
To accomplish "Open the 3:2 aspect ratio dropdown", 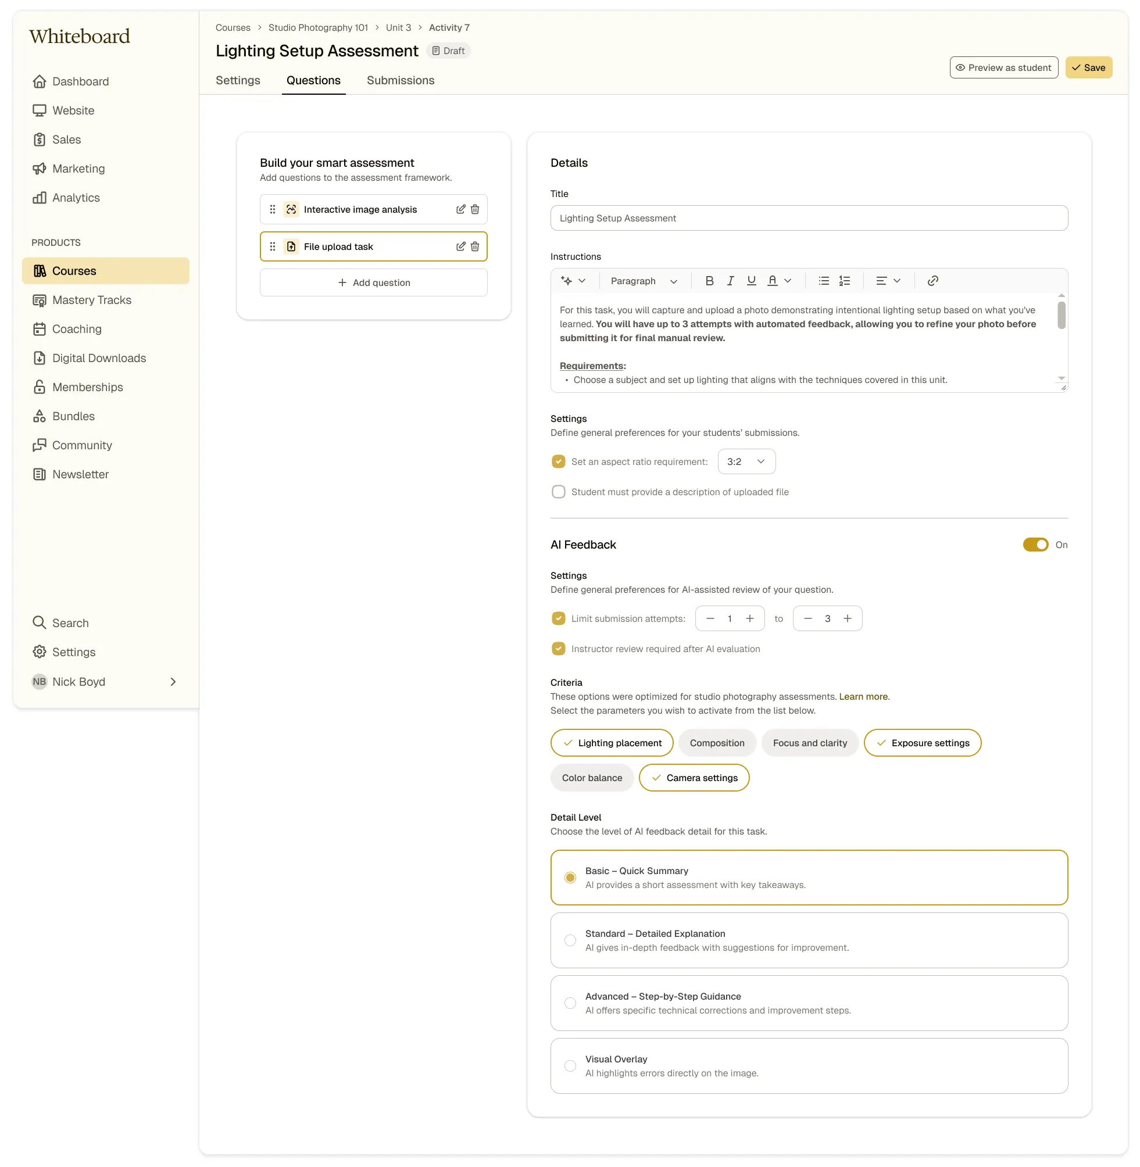I will click(x=746, y=461).
